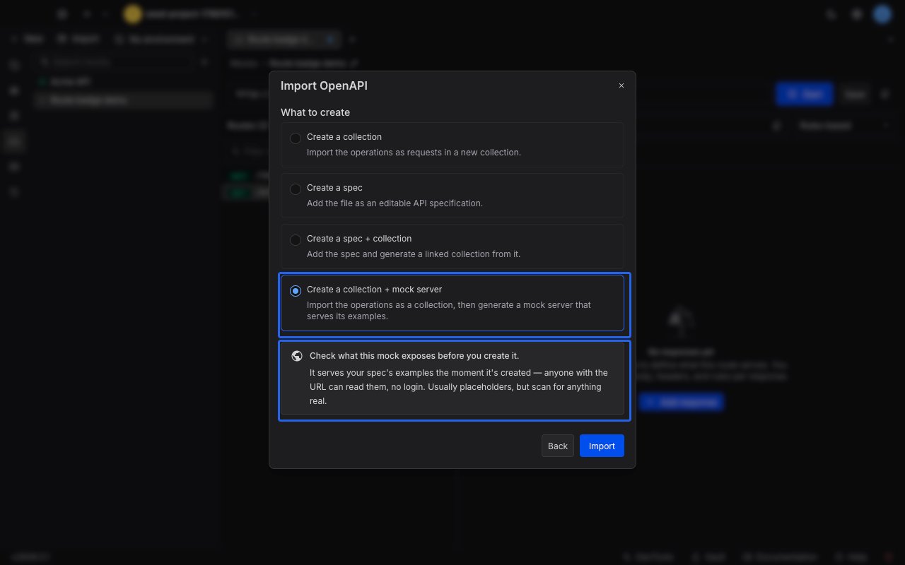The height and width of the screenshot is (565, 905).
Task: Click the blue Import button
Action: coord(602,446)
